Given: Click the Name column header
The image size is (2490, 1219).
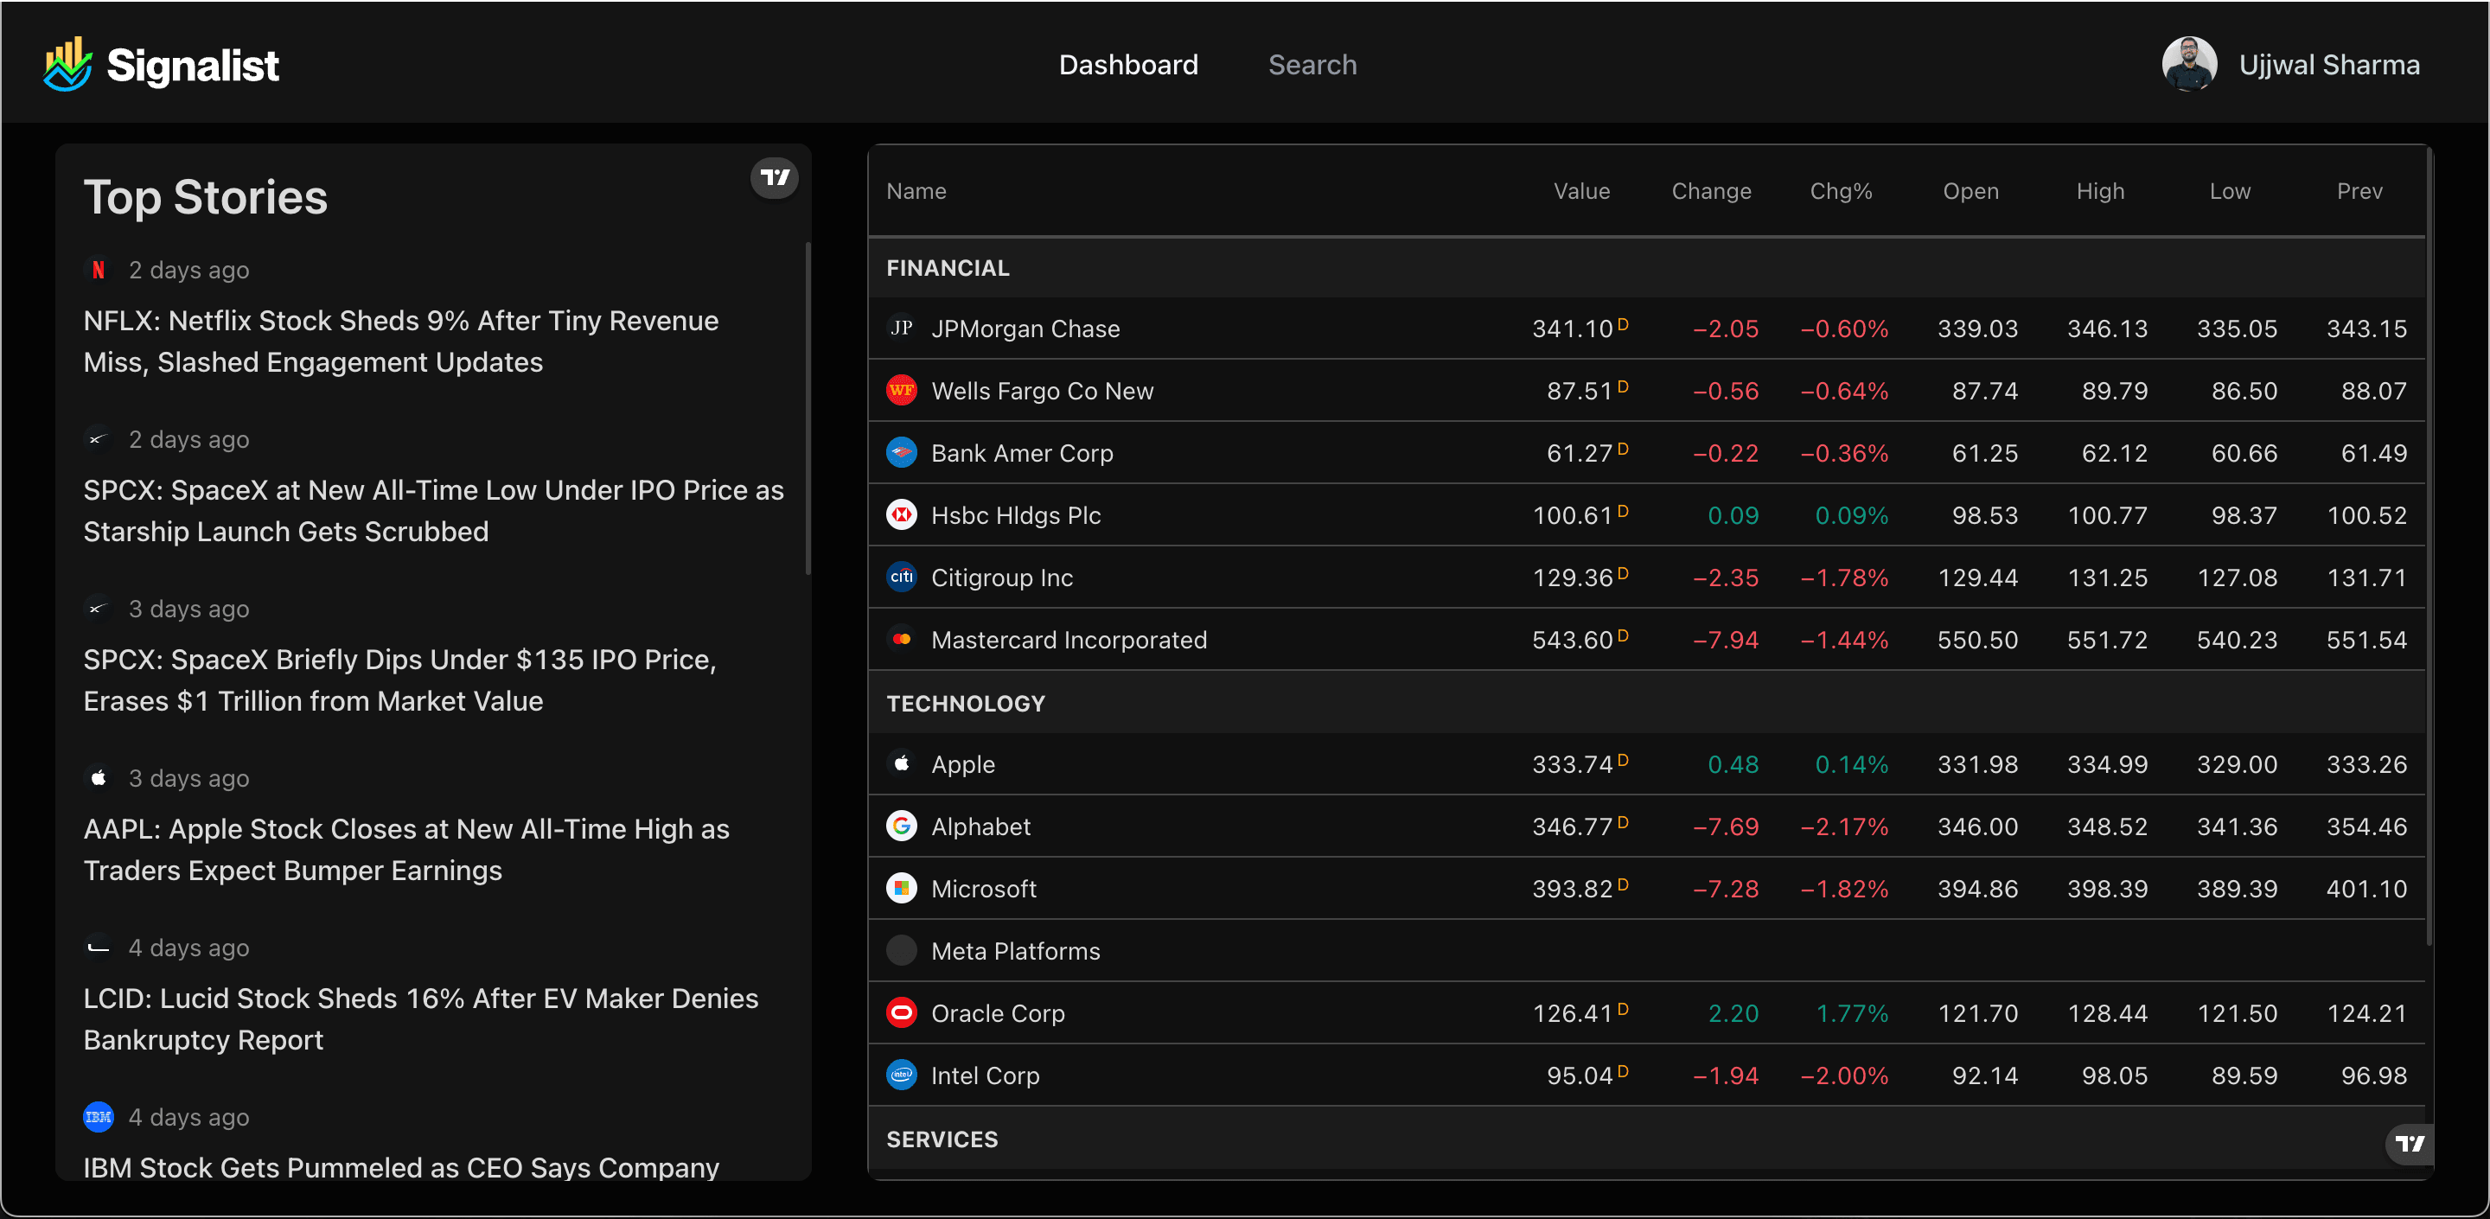Looking at the screenshot, I should [916, 190].
